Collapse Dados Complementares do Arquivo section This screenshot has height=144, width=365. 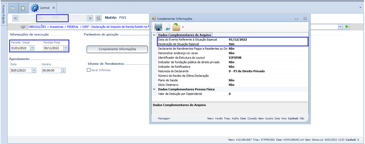click(x=154, y=35)
